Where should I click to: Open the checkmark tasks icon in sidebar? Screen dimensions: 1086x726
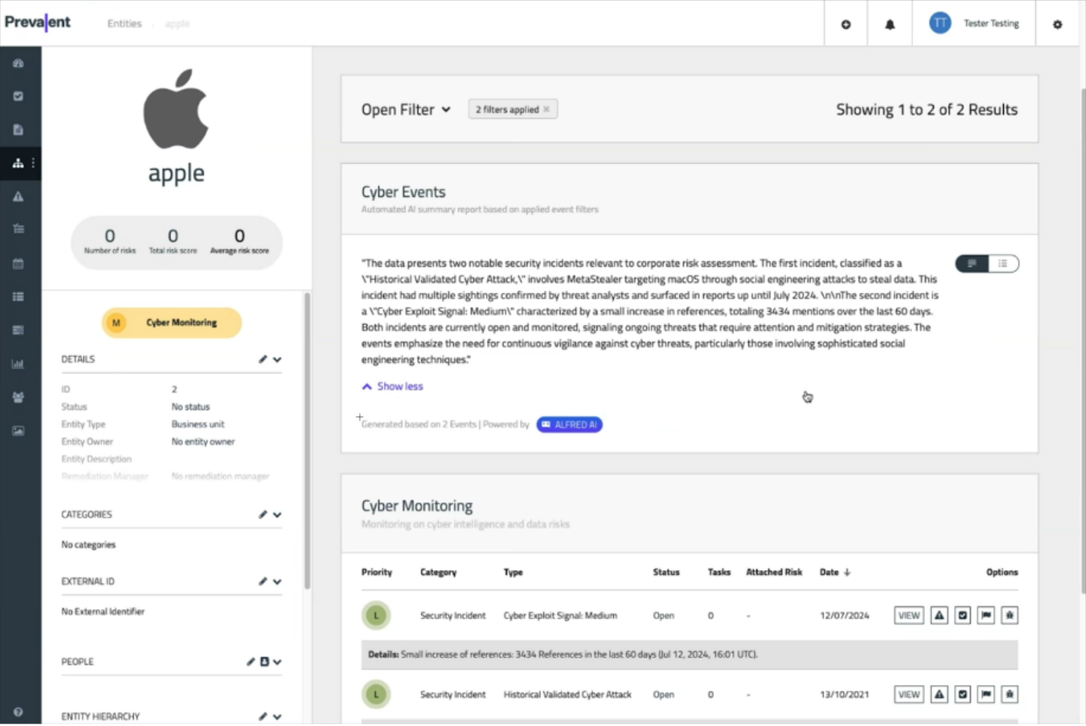(x=18, y=96)
